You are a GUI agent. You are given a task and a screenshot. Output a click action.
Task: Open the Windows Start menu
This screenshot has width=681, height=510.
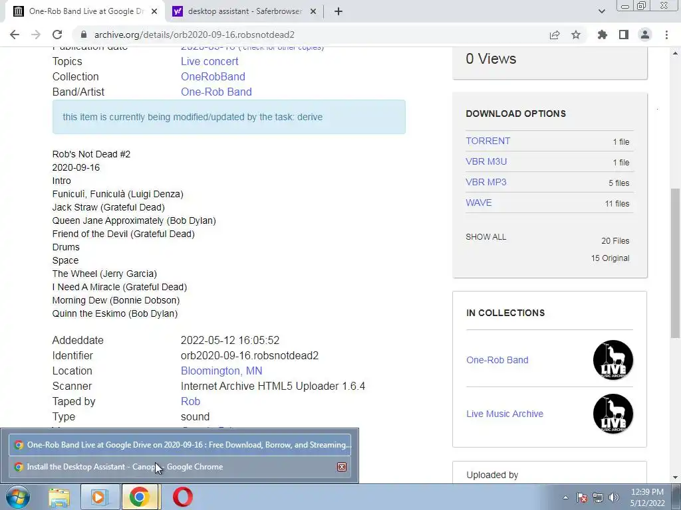pos(17,497)
